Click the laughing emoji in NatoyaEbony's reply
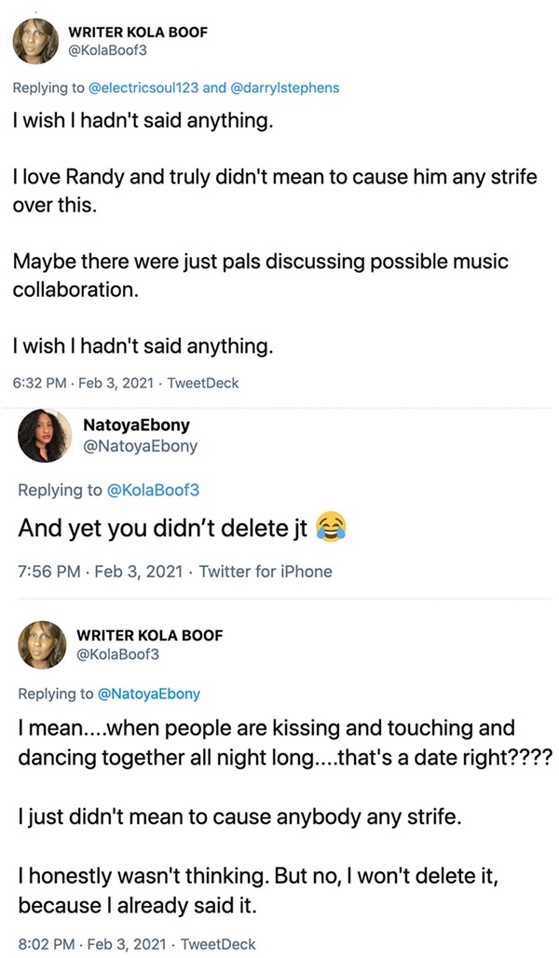The height and width of the screenshot is (958, 559). point(329,529)
